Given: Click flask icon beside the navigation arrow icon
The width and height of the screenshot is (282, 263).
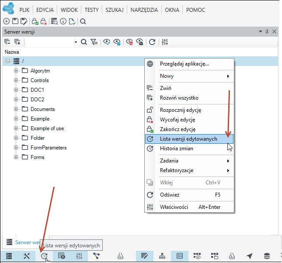Looking at the screenshot, I should coord(232,256).
